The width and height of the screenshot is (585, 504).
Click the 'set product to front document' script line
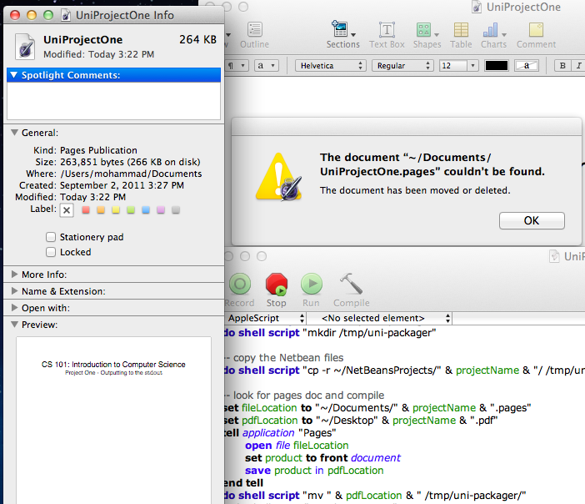pos(322,457)
